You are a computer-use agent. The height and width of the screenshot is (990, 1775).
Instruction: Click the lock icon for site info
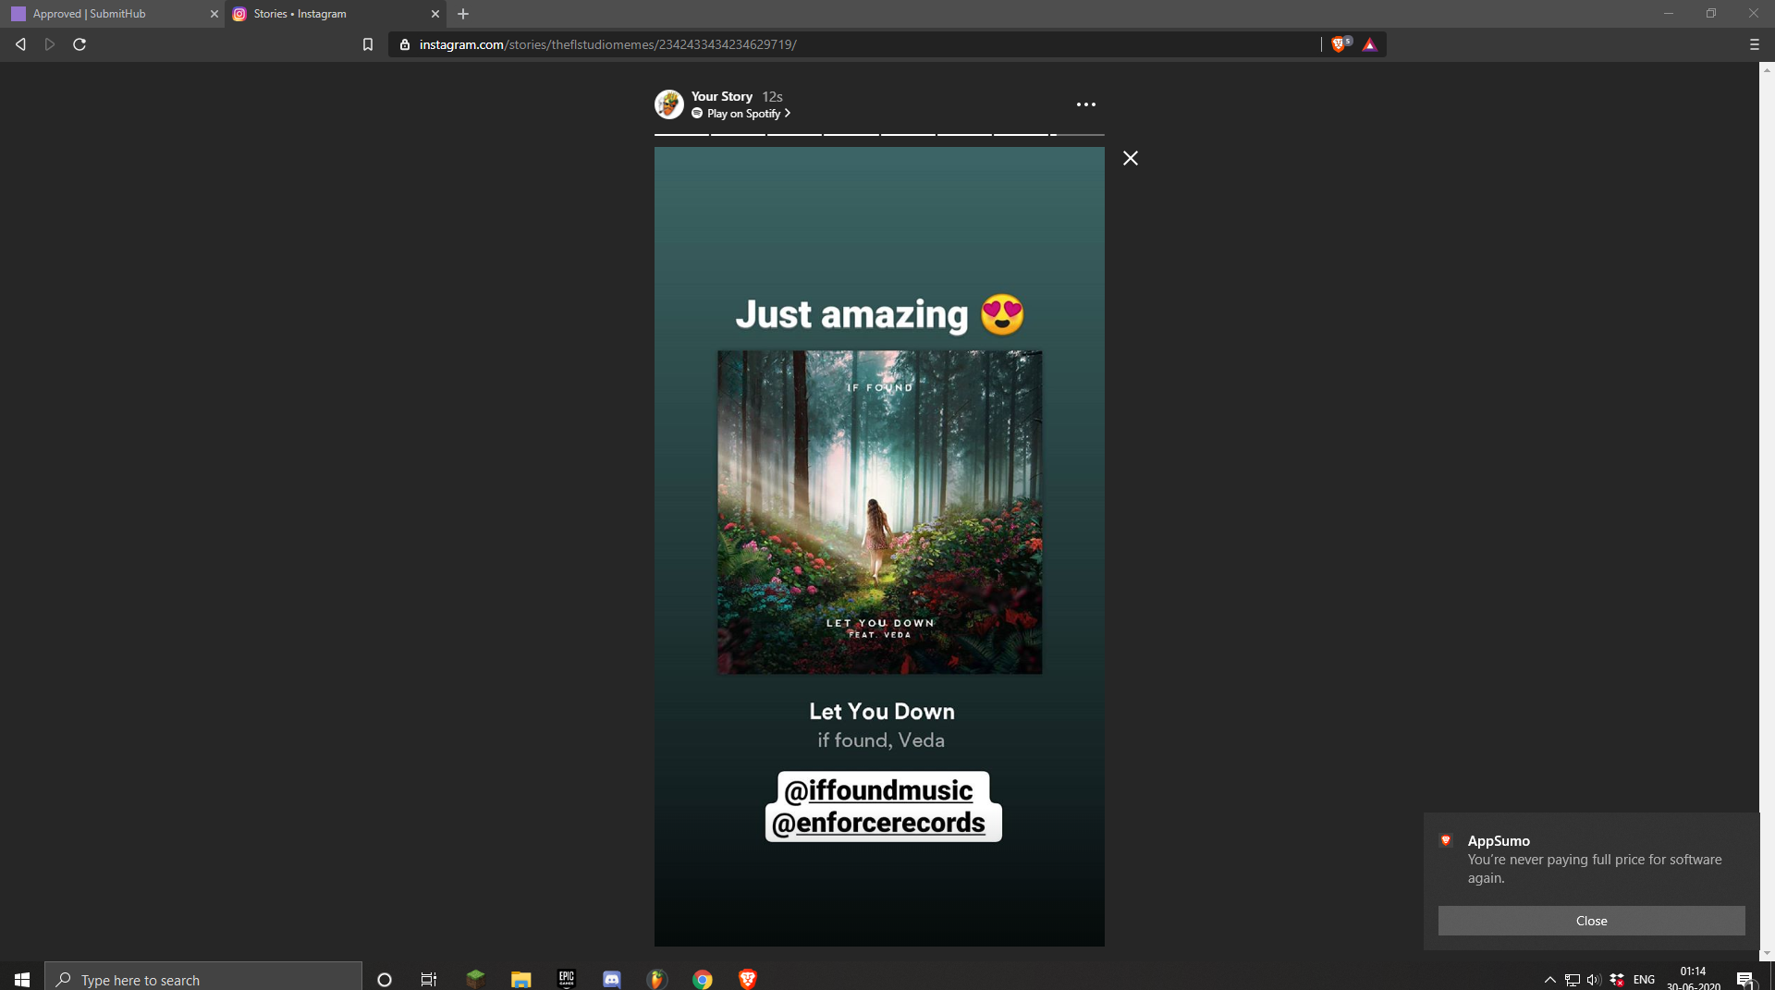point(405,44)
